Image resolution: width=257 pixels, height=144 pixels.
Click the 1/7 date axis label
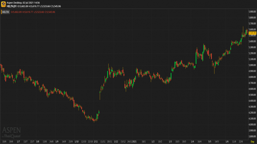click(x=19, y=142)
